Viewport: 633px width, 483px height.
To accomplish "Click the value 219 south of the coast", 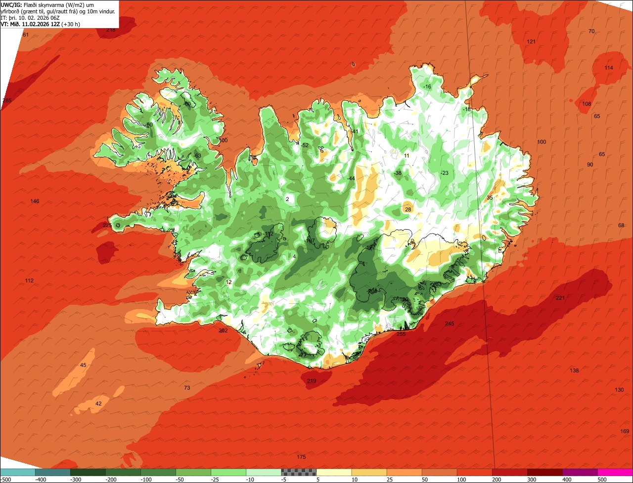I will point(311,381).
